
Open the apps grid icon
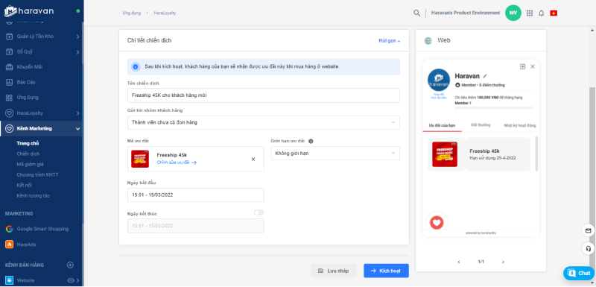[x=530, y=13]
